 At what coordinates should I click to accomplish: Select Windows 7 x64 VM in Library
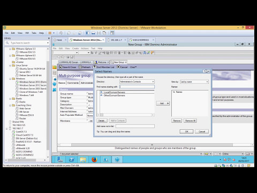tap(26, 95)
